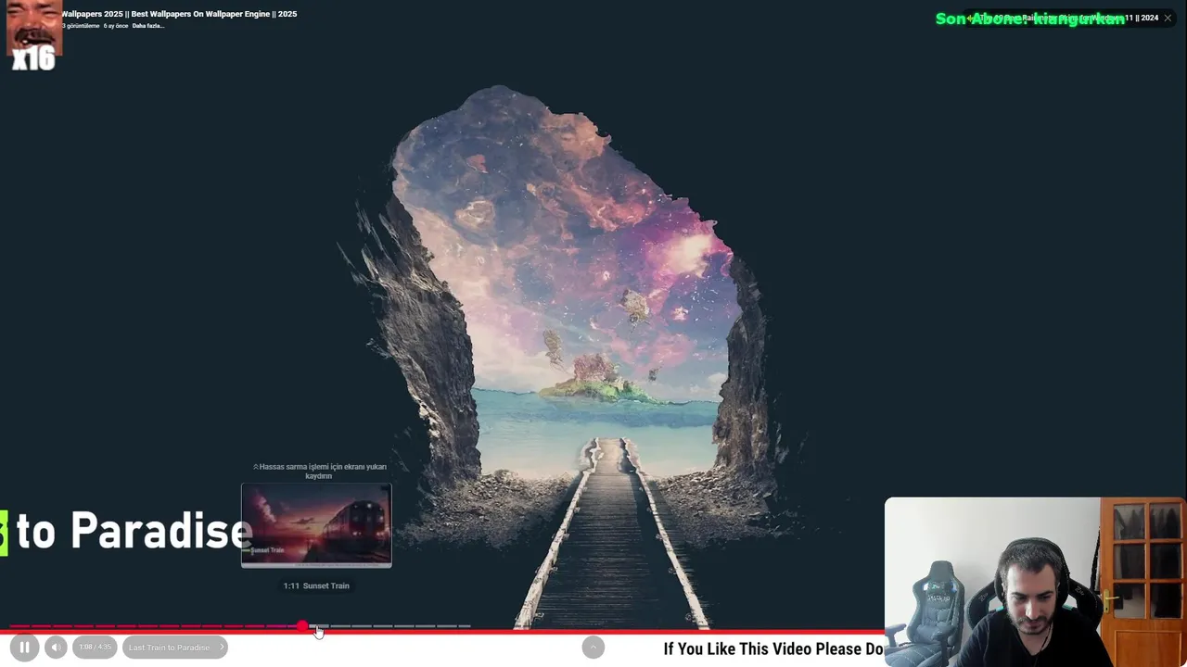Open the Sunset Train preview thumbnail
The width and height of the screenshot is (1187, 667).
tap(316, 524)
